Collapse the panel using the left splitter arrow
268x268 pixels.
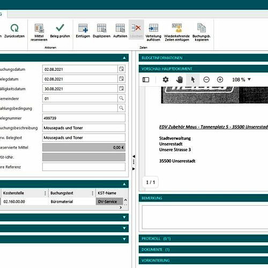point(133,157)
